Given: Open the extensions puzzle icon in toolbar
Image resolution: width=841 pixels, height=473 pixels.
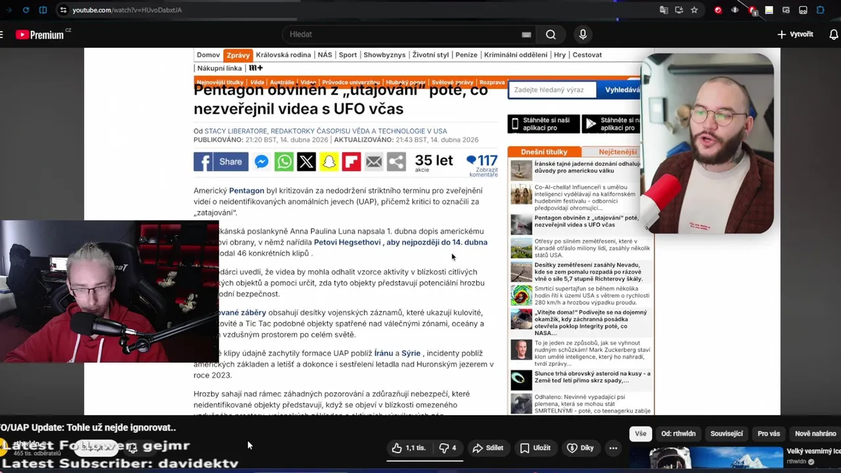Looking at the screenshot, I should point(821,10).
